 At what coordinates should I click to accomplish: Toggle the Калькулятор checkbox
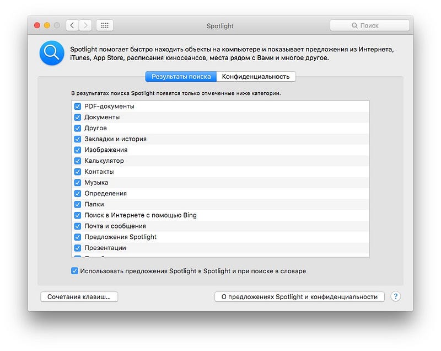click(x=78, y=161)
